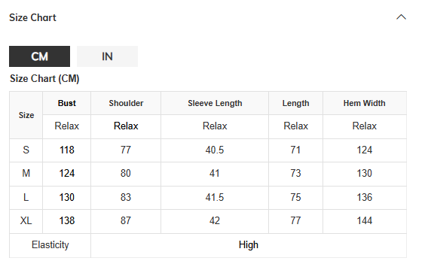This screenshot has height=273, width=431.
Task: Click the Elasticity row label
Action: (x=50, y=245)
